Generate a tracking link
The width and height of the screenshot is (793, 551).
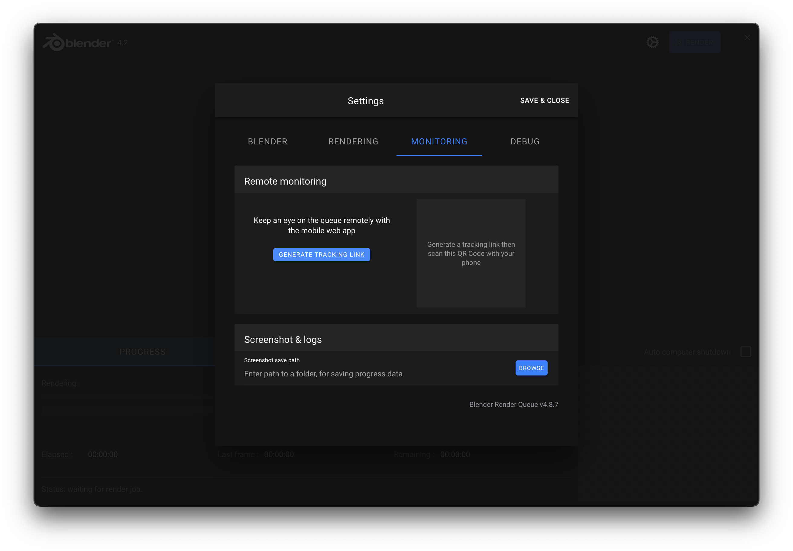tap(322, 254)
